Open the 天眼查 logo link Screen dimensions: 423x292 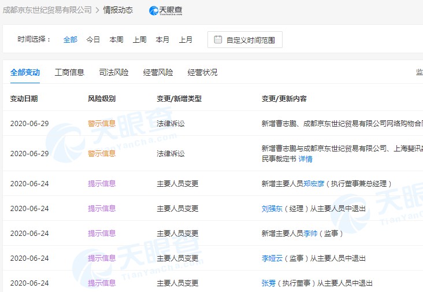click(x=166, y=10)
